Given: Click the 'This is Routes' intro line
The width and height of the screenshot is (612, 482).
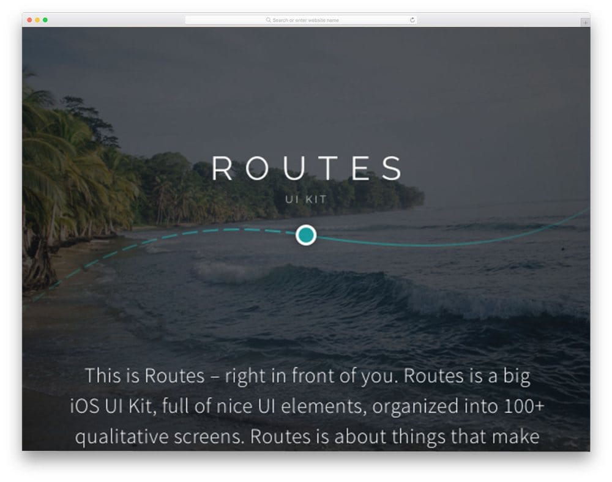Looking at the screenshot, I should point(308,376).
